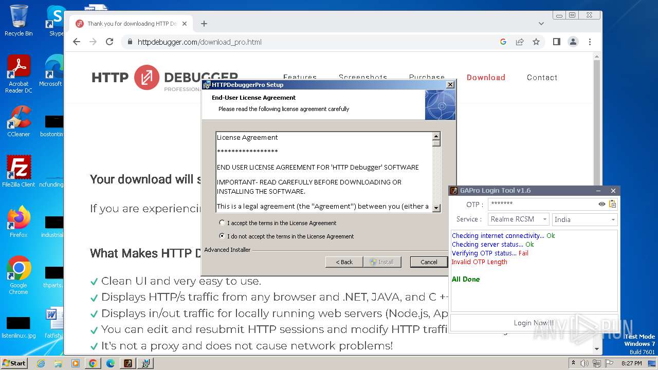Open CCleaner desktop icon
The image size is (658, 370).
pyautogui.click(x=19, y=122)
